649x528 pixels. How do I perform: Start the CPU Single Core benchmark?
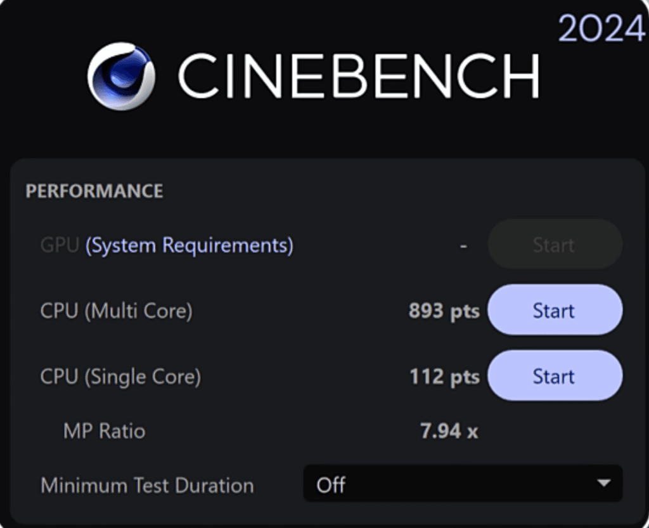click(x=555, y=377)
